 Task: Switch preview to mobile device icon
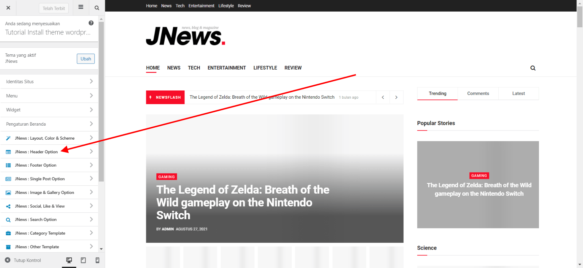click(97, 260)
